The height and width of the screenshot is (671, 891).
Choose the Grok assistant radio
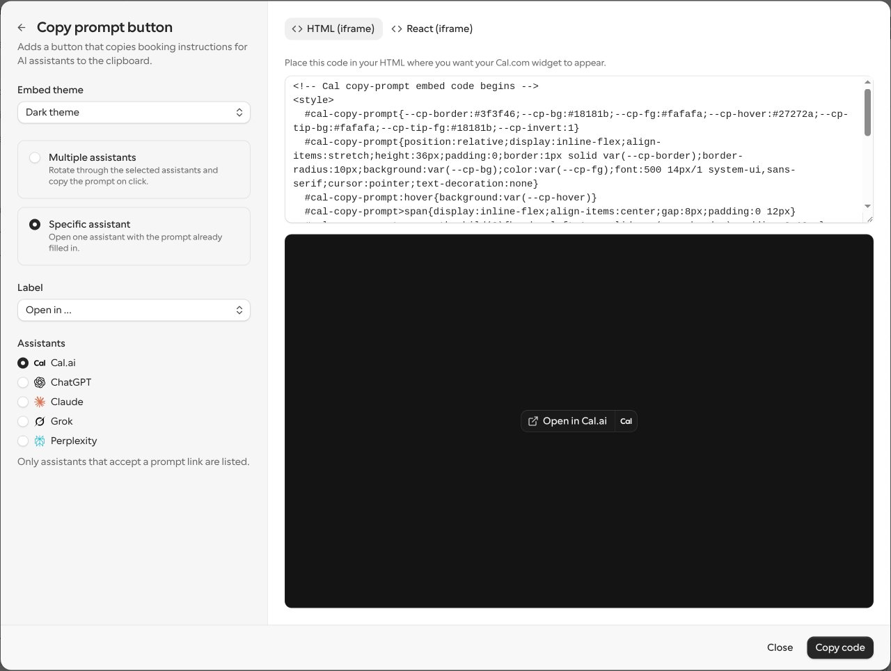(23, 421)
